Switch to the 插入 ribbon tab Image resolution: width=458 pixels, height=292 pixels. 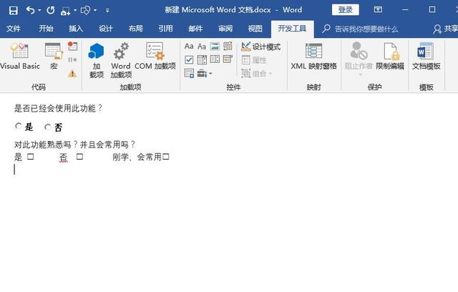pos(76,29)
